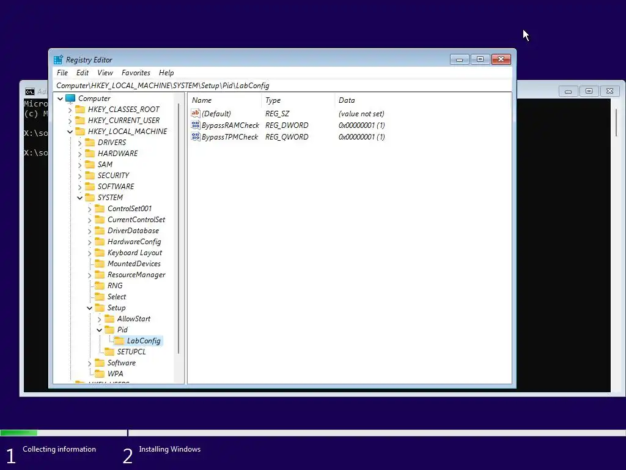Click the RNG folder icon
Image resolution: width=626 pixels, height=470 pixels.
[100, 286]
